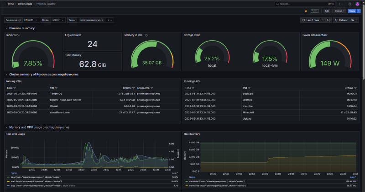Remove proxmaguireyounes server tag
The width and height of the screenshot is (365, 192).
[102, 20]
